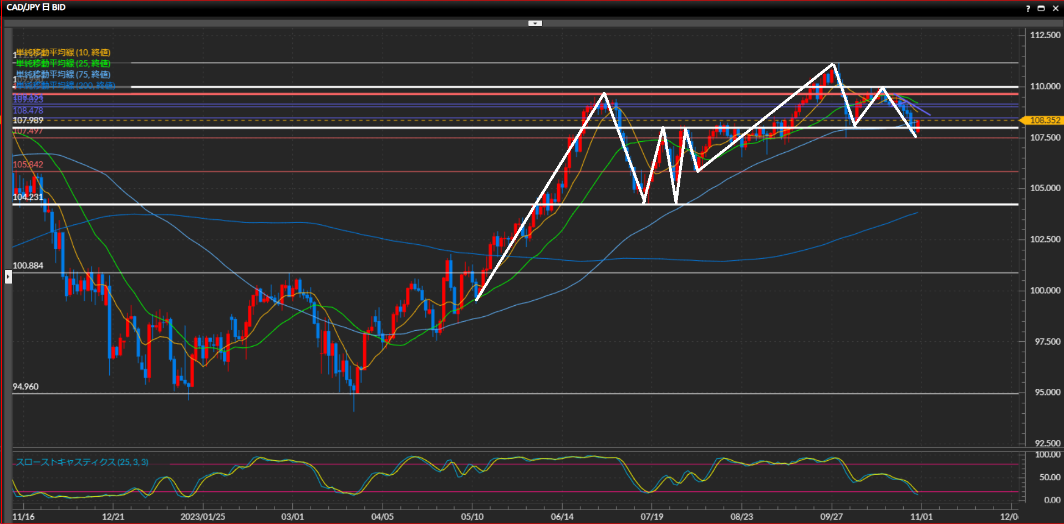Click the 2023/01/25 date on time axis
Screen dimensions: 1064x524
tap(203, 517)
